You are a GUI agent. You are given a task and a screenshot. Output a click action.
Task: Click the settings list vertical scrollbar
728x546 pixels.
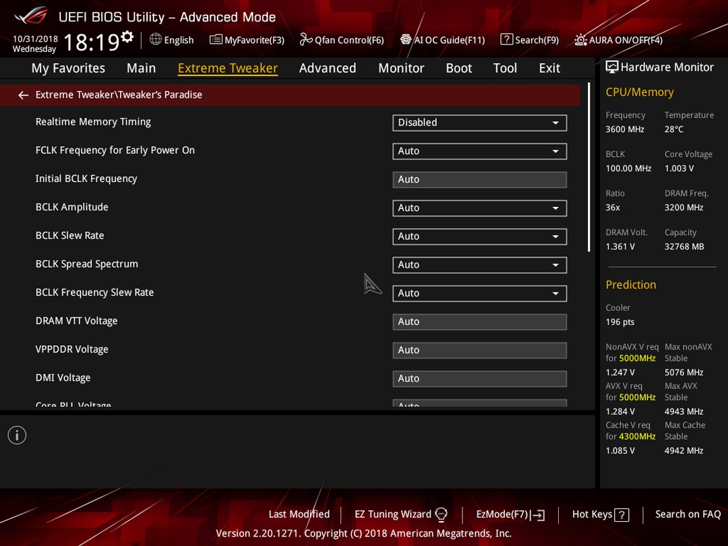pos(588,167)
